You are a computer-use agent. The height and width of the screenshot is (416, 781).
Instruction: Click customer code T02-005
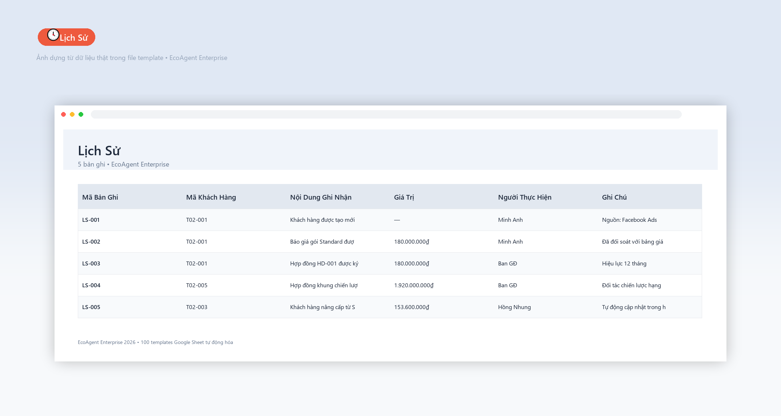coord(197,285)
